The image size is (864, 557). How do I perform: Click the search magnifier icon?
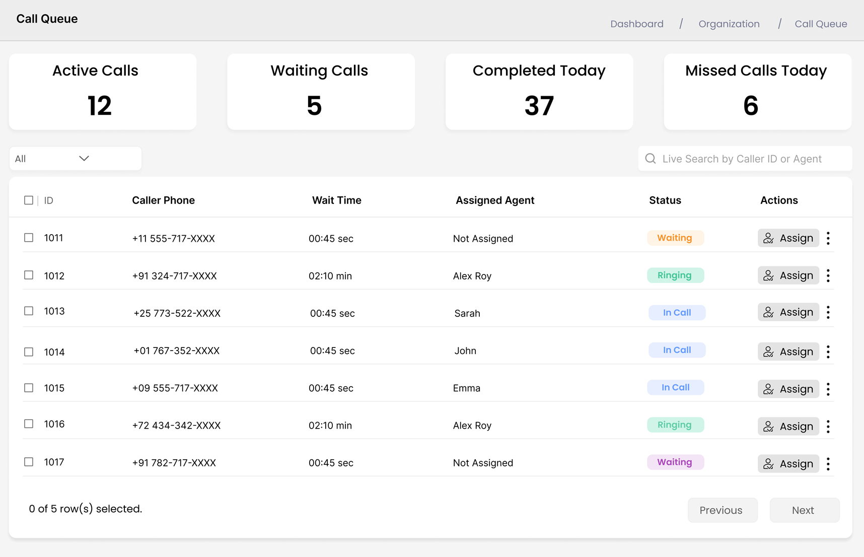(651, 159)
